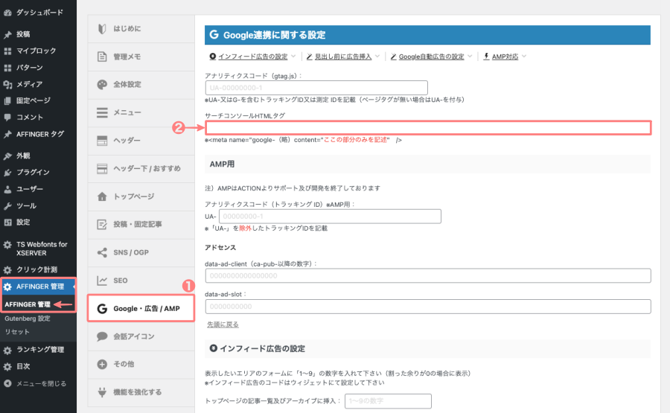
Task: Click the TS Webfonts gear icon
Action: pos(7,245)
